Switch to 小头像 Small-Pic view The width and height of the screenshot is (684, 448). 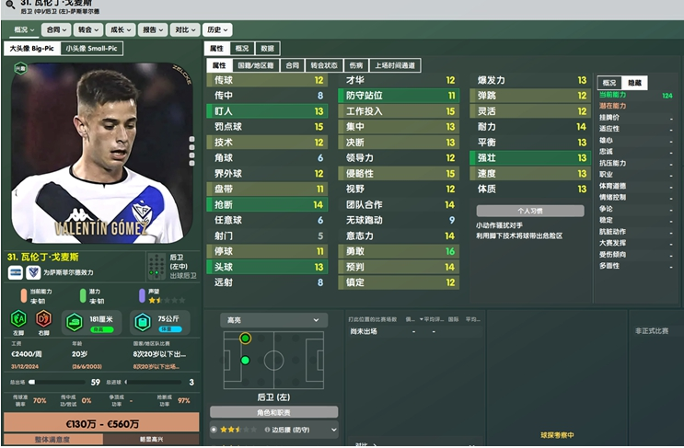point(92,49)
